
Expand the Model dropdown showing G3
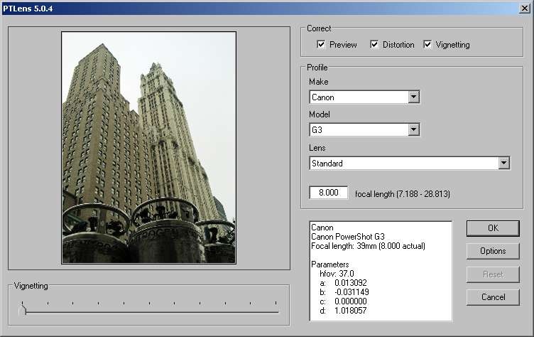tap(364, 129)
